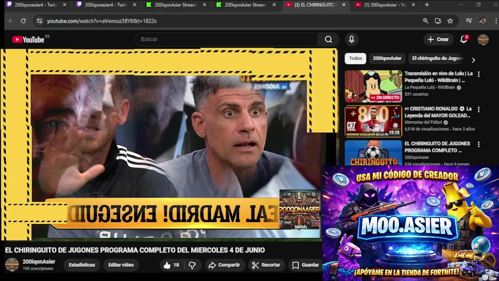
Task: Click the '190 suscriptores' text
Action: coord(38,269)
